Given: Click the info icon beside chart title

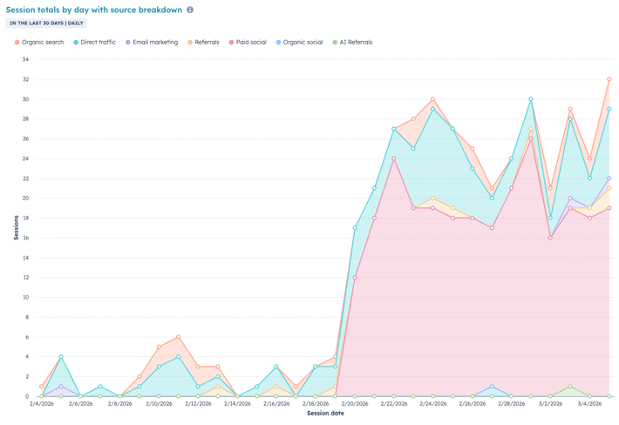Looking at the screenshot, I should click(190, 10).
